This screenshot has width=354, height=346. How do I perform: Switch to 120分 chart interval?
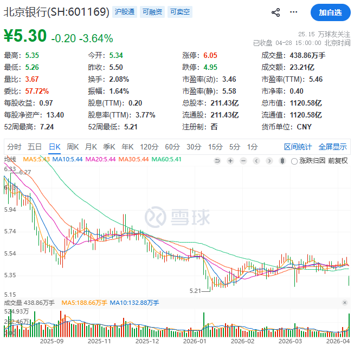[x=149, y=147]
